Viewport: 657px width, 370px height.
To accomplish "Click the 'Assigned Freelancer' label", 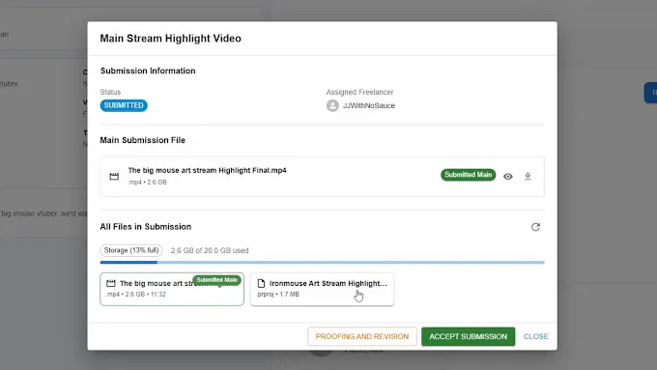I will pyautogui.click(x=360, y=92).
